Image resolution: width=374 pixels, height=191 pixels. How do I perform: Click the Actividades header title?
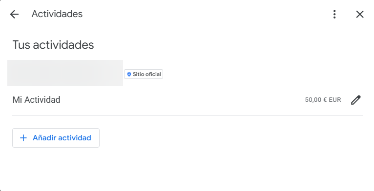click(57, 14)
